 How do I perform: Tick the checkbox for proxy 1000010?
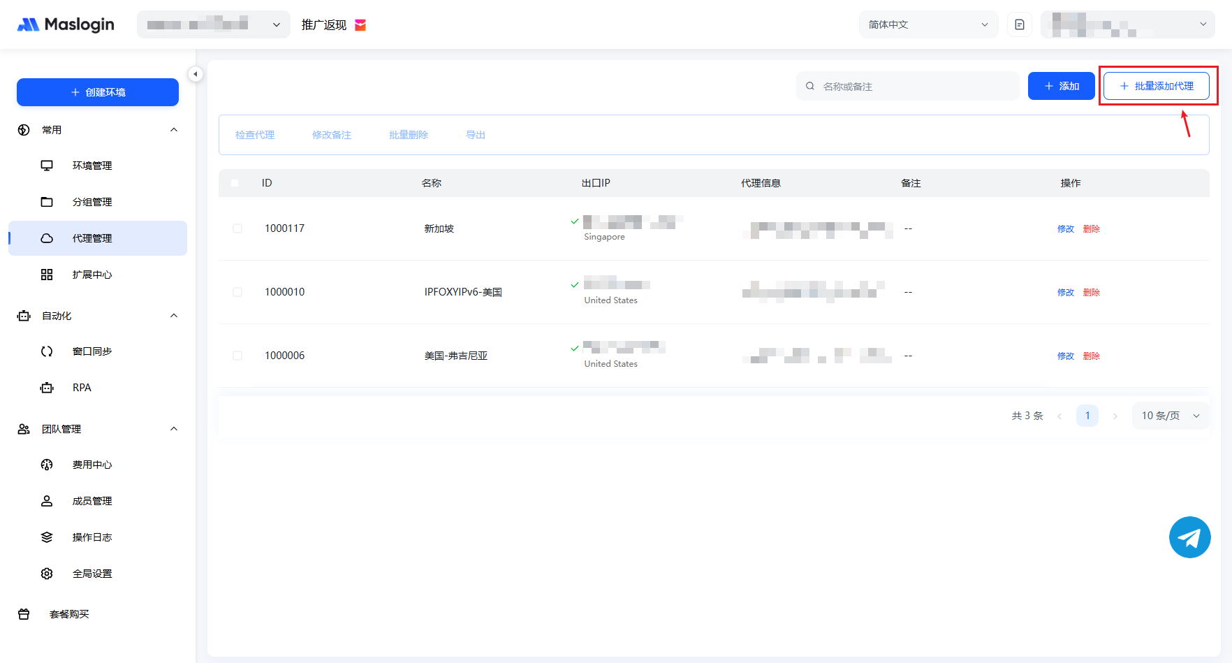coord(237,292)
